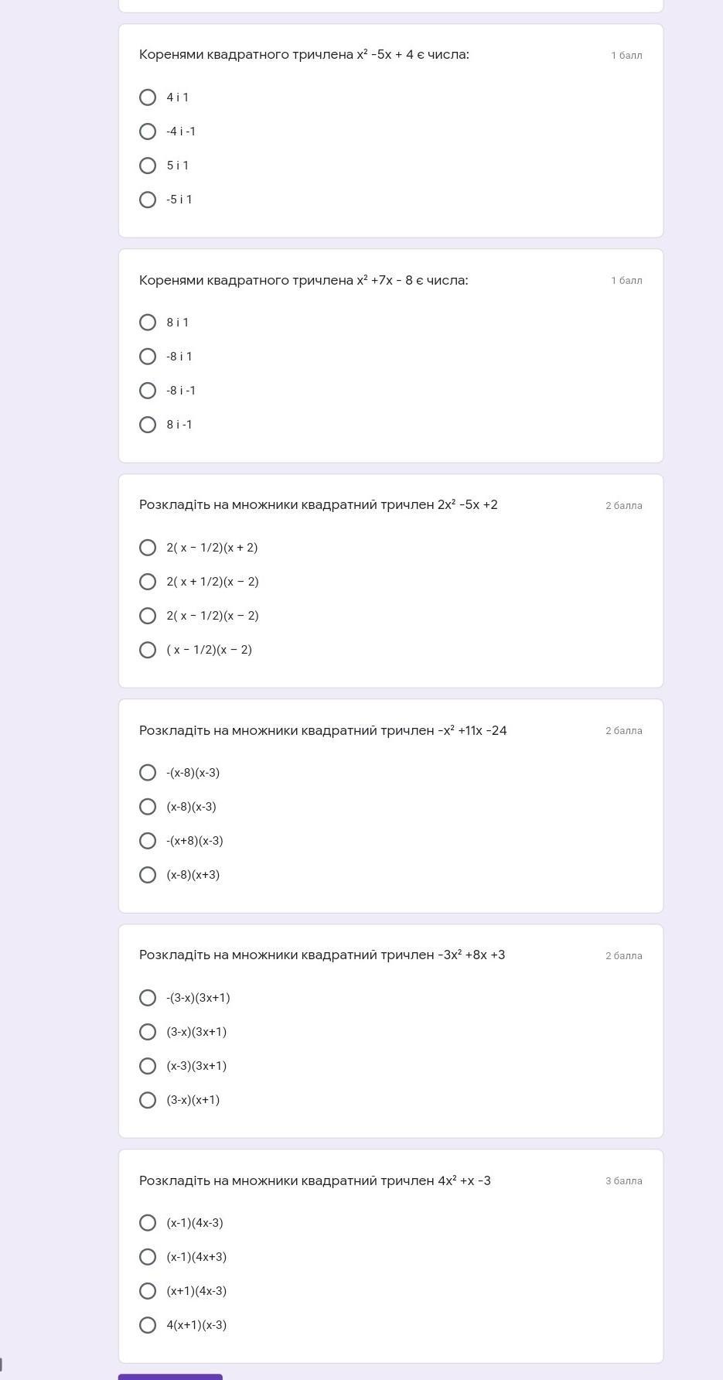Pick the '5 і 1' answer option
This screenshot has height=1380, width=723.
(148, 166)
